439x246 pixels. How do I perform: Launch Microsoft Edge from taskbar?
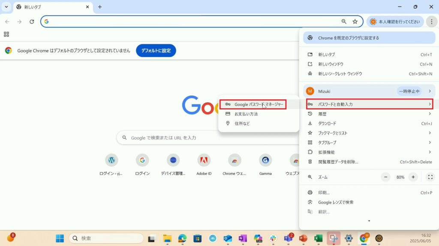[182, 238]
